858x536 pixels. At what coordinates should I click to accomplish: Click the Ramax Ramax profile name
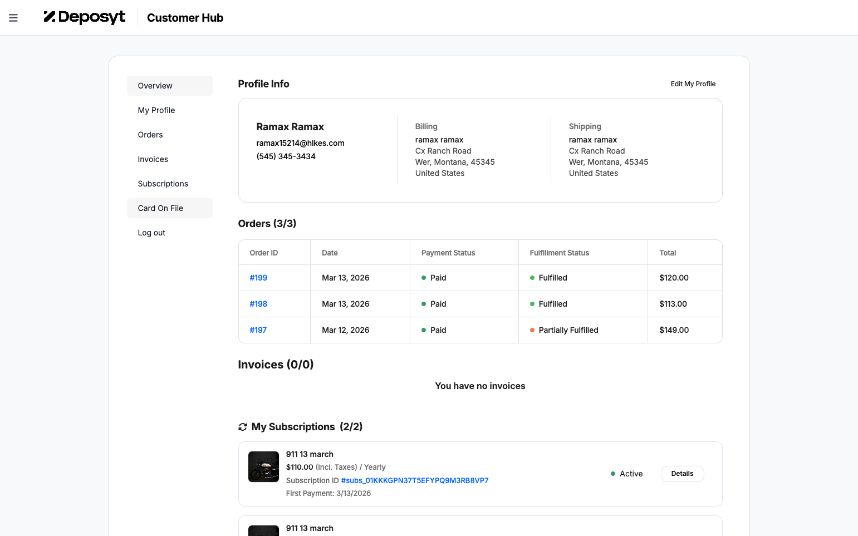point(290,127)
